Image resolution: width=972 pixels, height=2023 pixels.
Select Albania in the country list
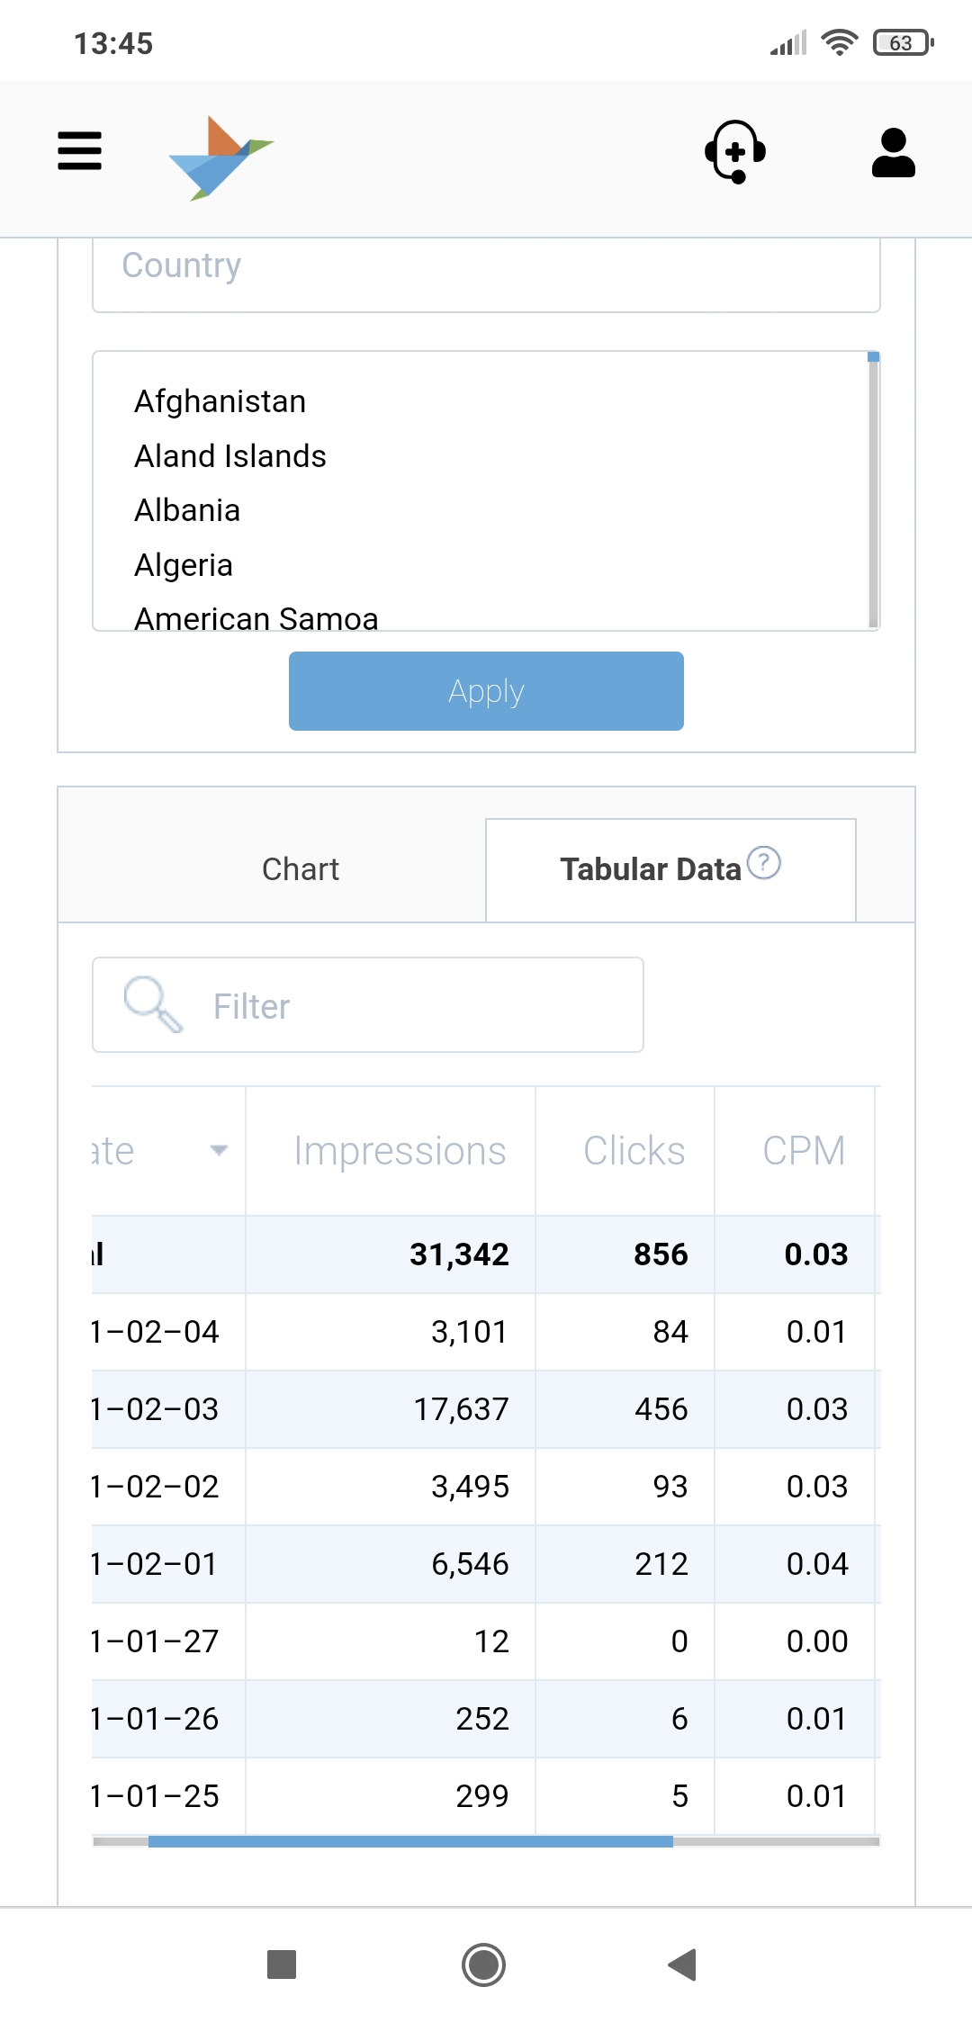[x=187, y=510]
